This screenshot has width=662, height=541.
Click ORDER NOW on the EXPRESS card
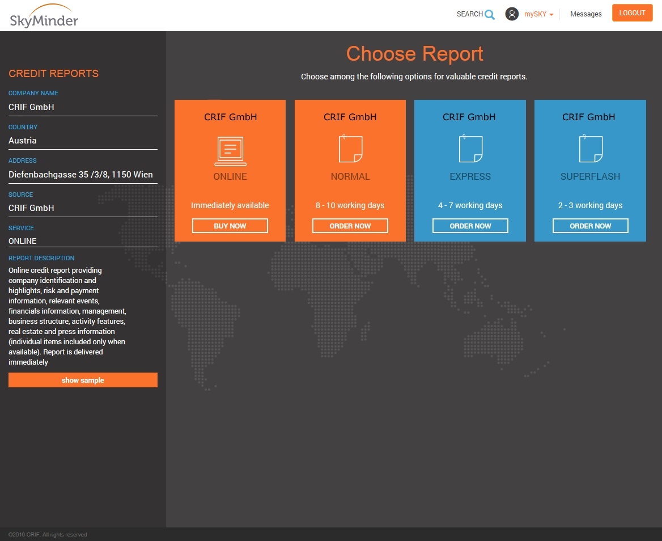click(x=470, y=226)
